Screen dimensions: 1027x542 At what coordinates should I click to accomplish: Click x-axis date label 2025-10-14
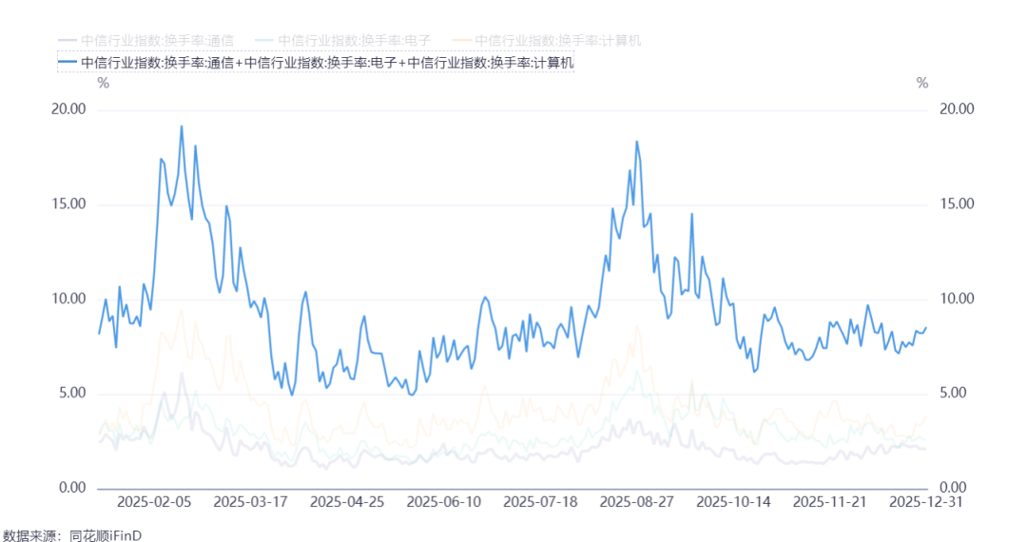(x=733, y=502)
